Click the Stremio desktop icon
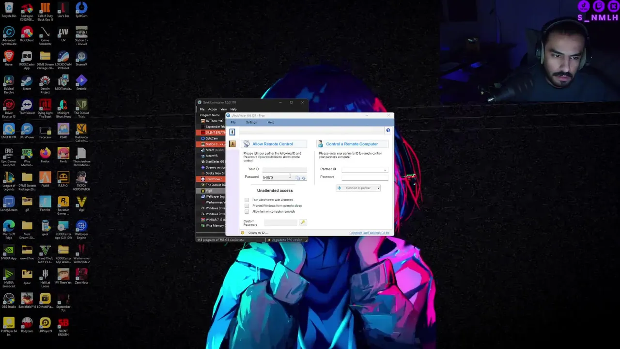Screen dimensions: 620x349 click(x=81, y=82)
